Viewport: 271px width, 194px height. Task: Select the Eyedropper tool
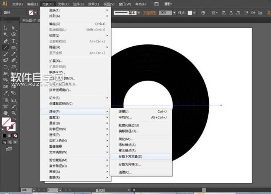pyautogui.click(x=5, y=93)
